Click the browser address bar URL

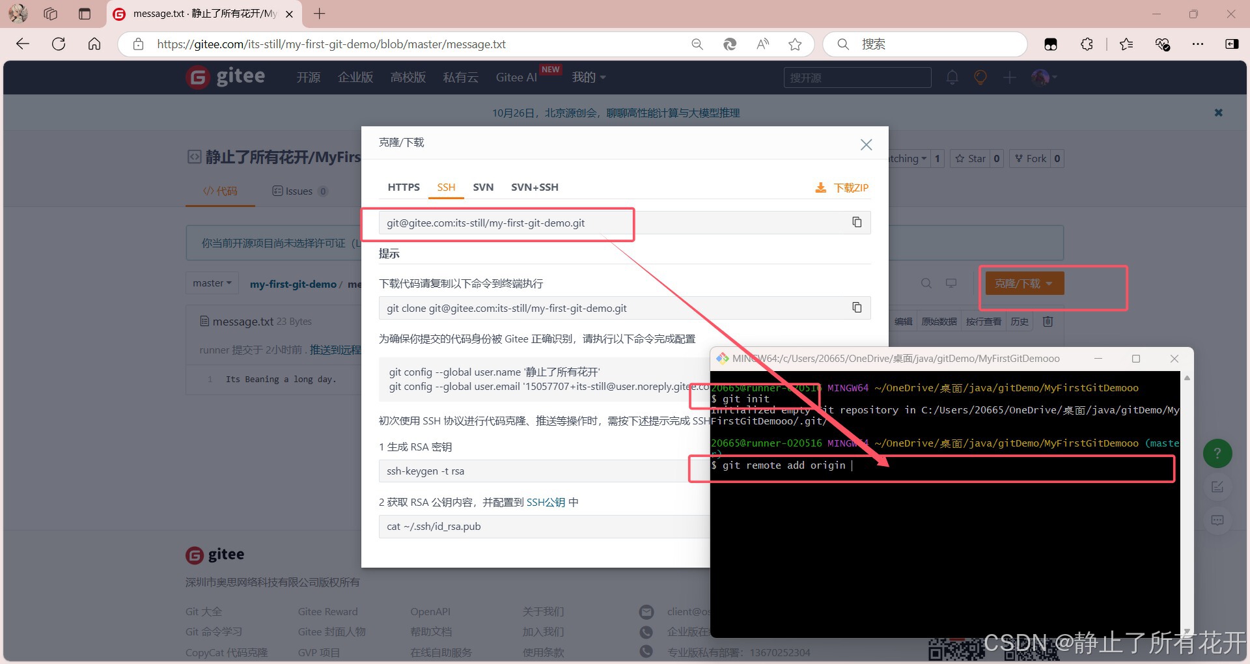[331, 44]
